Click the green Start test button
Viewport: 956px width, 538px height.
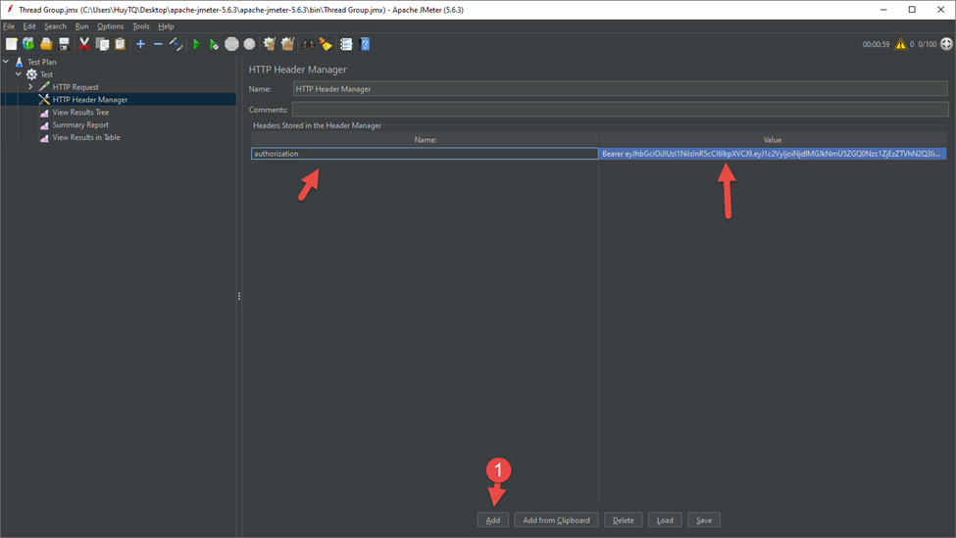pos(196,44)
